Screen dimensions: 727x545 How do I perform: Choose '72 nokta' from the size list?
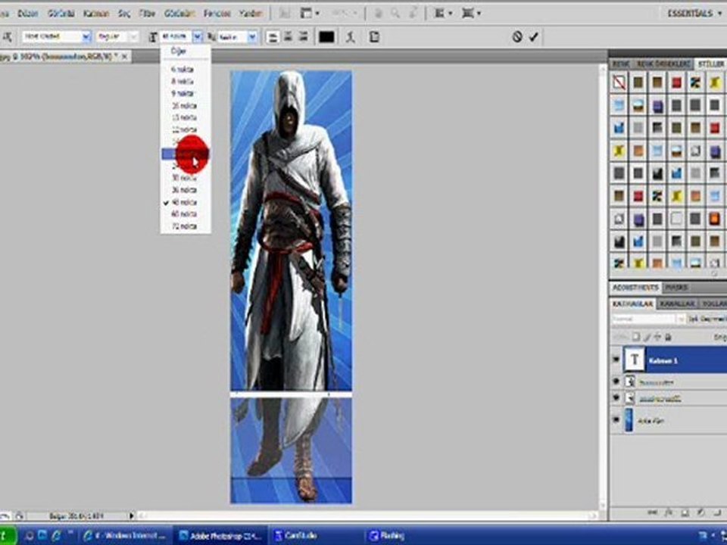[186, 226]
